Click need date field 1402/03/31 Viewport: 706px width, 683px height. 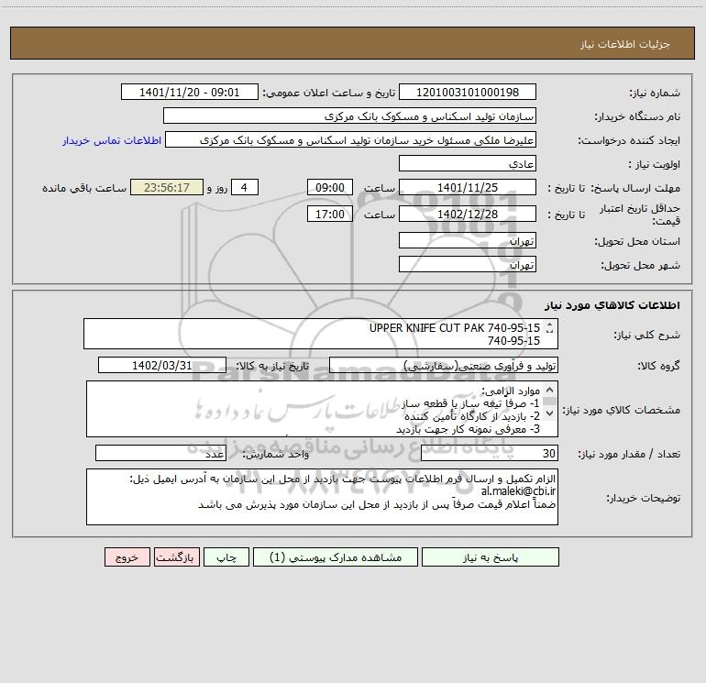pos(162,365)
